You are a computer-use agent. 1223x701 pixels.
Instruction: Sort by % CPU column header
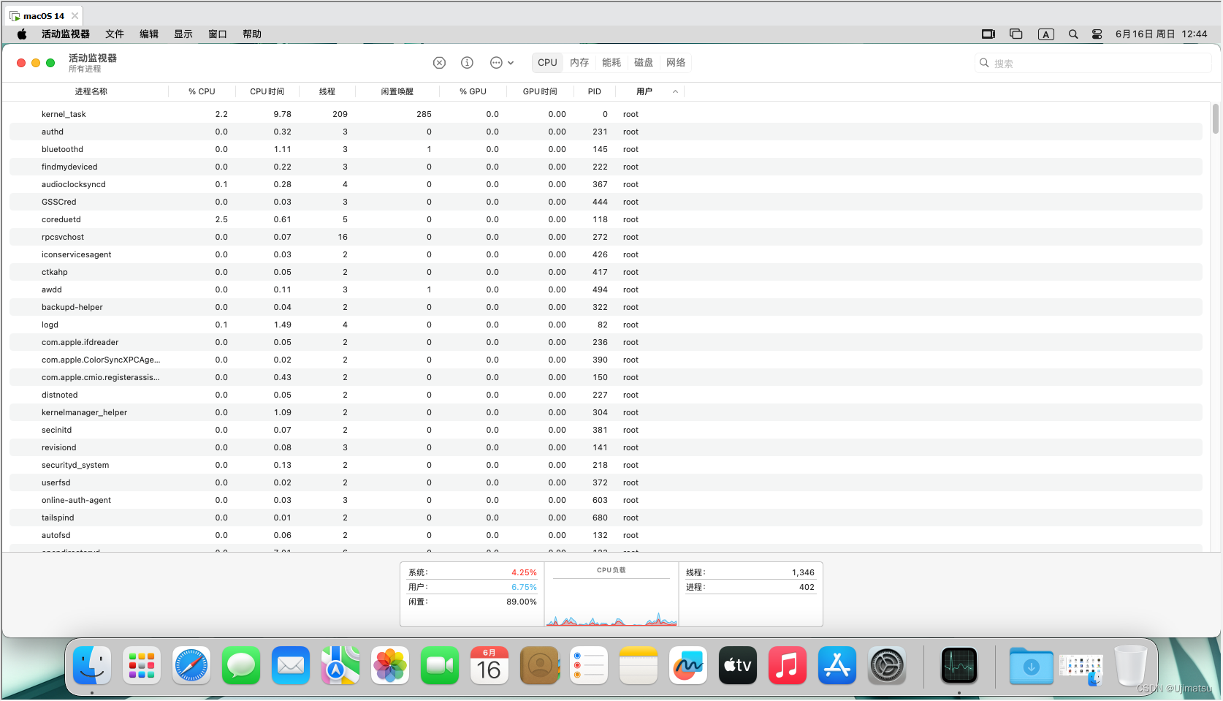tap(202, 91)
